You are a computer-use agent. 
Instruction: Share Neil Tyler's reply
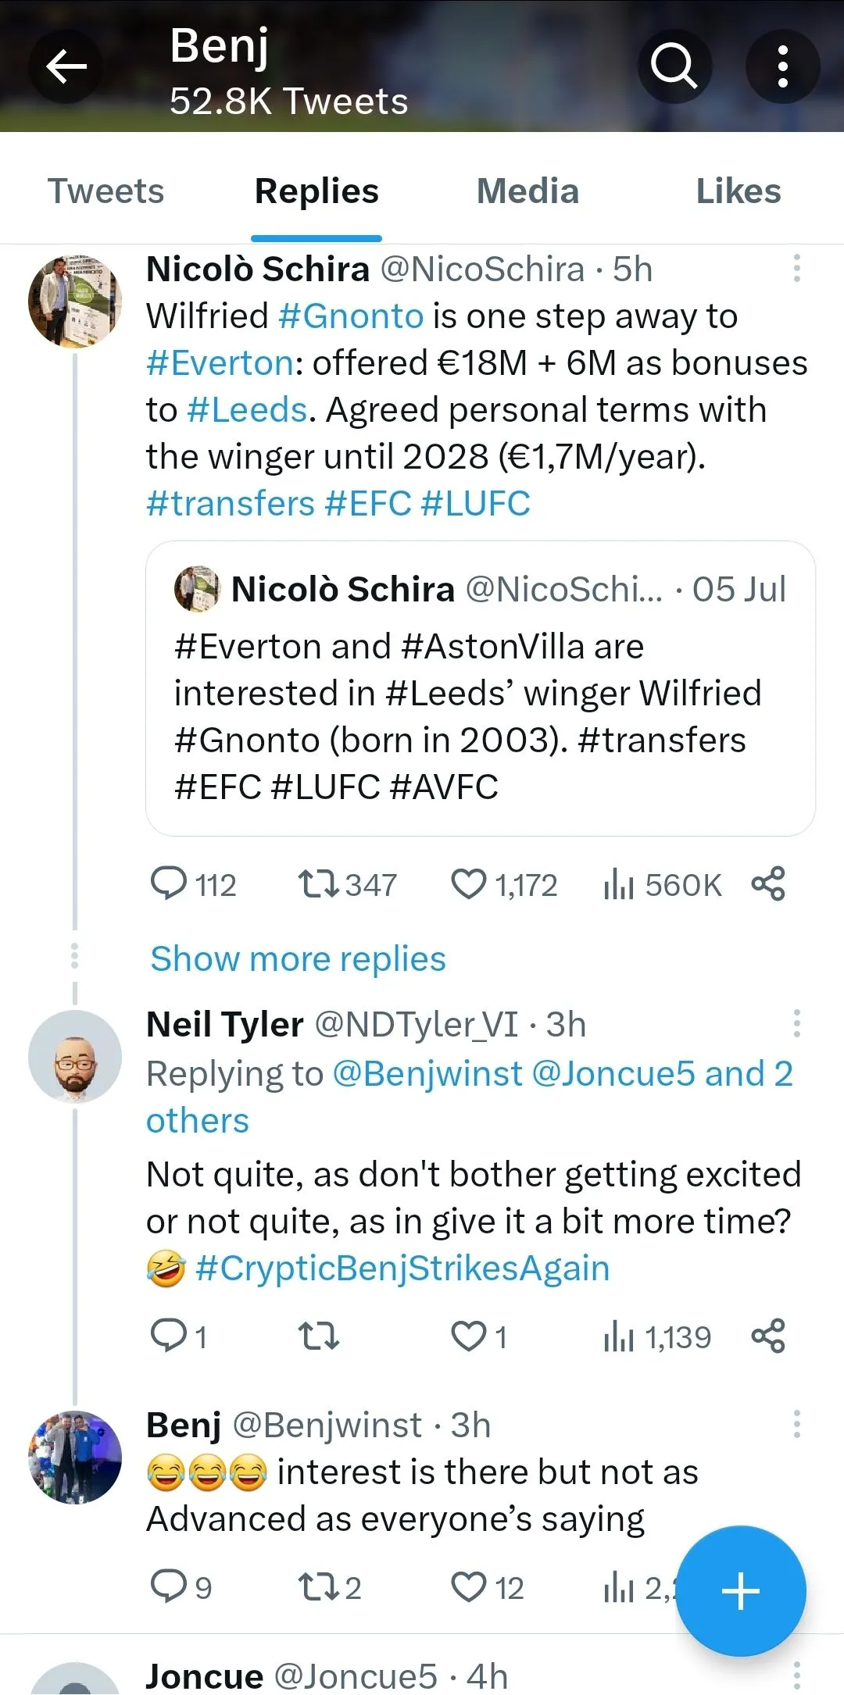tap(768, 1336)
